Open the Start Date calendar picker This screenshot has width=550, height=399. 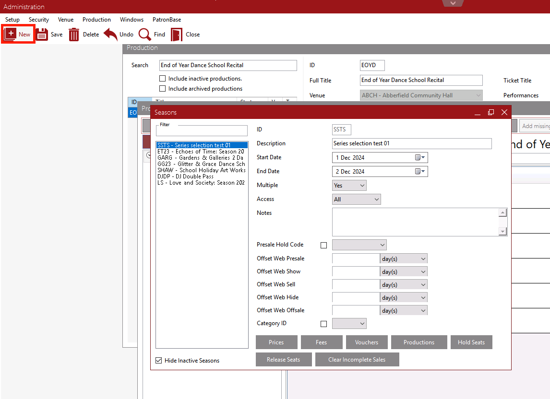[x=420, y=157]
